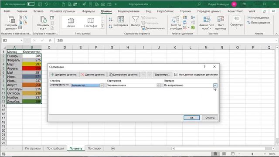Switch to Normal view in status bar
The image size is (279, 157).
click(x=215, y=154)
